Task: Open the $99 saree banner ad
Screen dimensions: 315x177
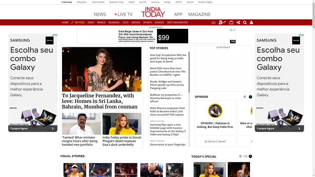Action: click(x=156, y=36)
